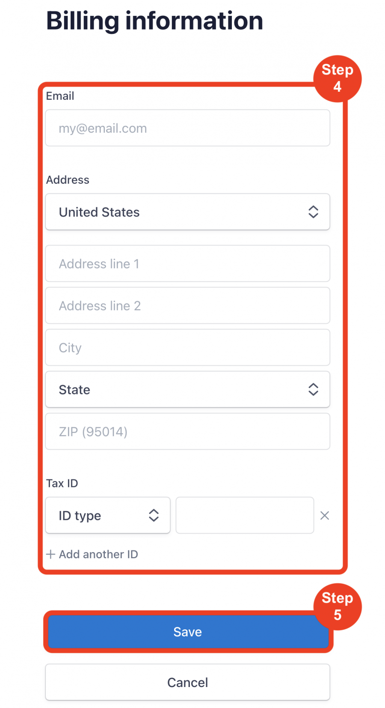Click the Tax ID number field
The image size is (385, 708).
pyautogui.click(x=245, y=515)
